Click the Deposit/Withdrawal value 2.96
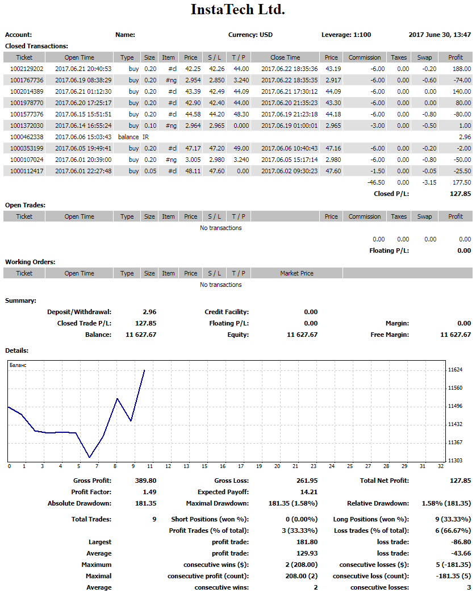 click(149, 312)
